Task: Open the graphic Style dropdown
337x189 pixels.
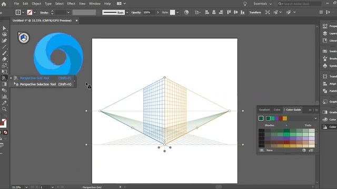Action: tap(177, 13)
